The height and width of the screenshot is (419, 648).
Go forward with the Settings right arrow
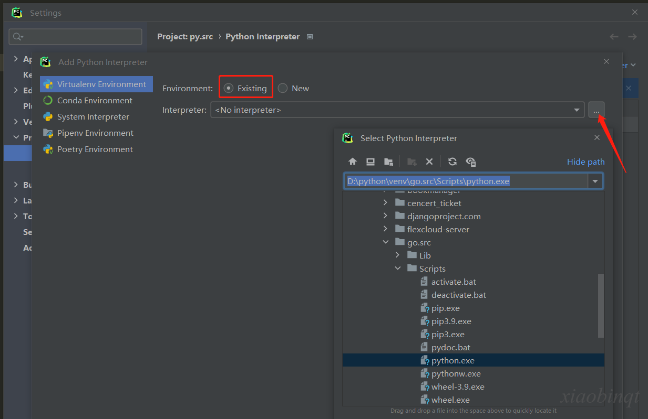(x=632, y=37)
